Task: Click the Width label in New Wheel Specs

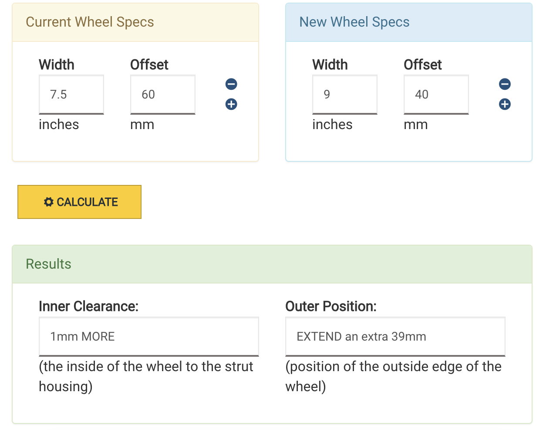Action: point(330,65)
